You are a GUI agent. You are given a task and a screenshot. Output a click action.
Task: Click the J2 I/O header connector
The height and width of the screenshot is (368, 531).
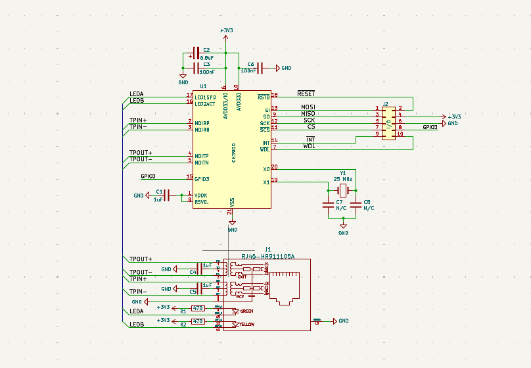388,122
